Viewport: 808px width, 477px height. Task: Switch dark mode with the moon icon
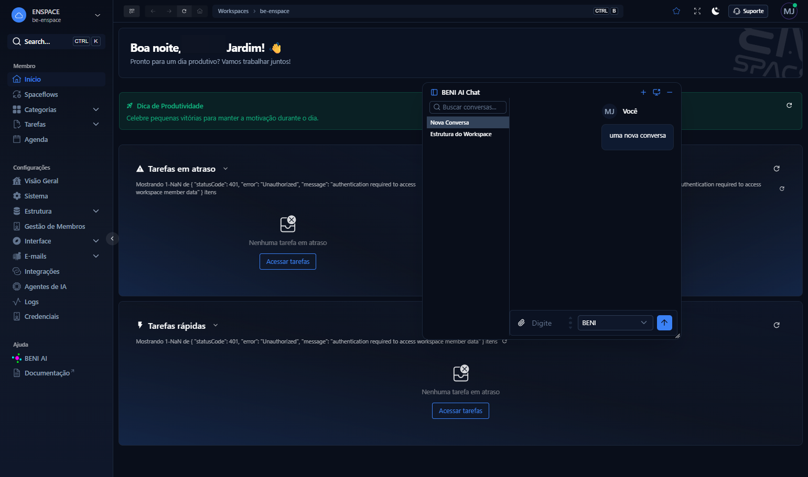715,11
